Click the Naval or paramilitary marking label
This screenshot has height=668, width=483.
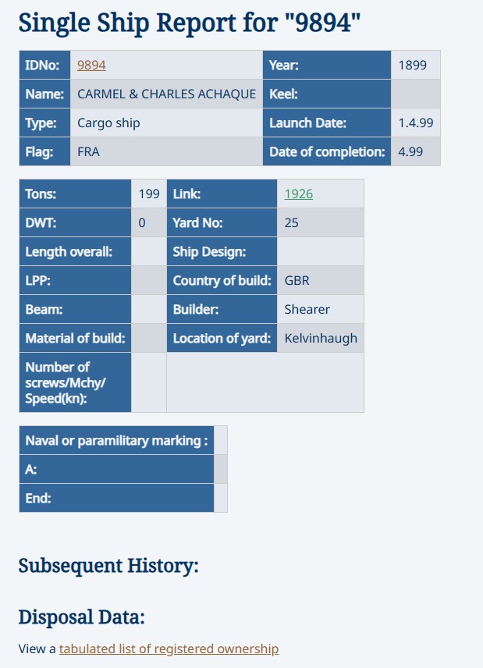click(x=117, y=440)
